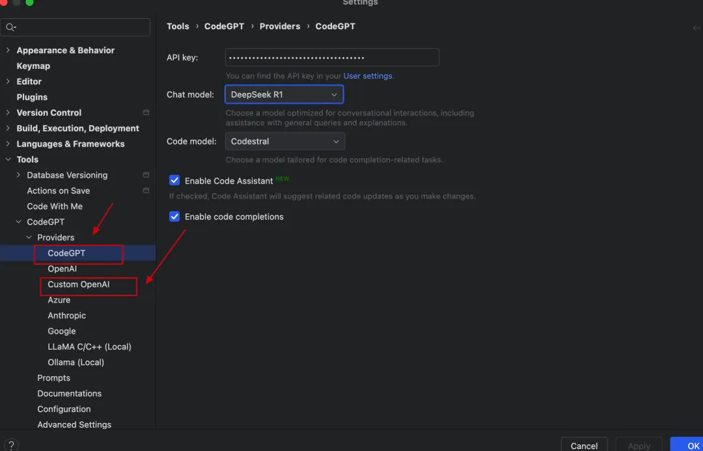Click the first CodeGPT breadcrumb segment

click(224, 27)
